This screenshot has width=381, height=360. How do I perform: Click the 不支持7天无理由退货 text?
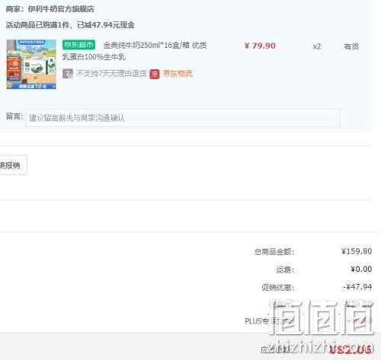(x=111, y=74)
